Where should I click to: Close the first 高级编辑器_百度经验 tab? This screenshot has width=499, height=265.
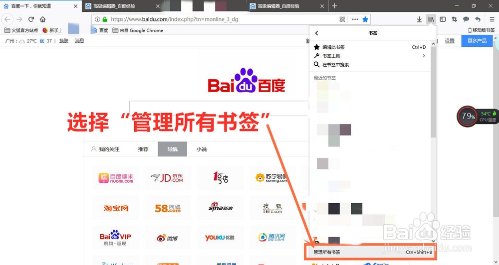point(158,6)
